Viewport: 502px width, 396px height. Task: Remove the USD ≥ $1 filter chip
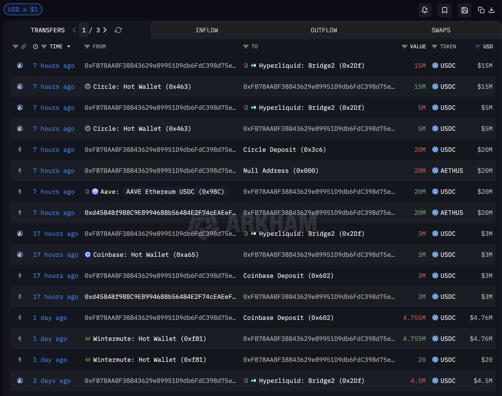coord(23,9)
